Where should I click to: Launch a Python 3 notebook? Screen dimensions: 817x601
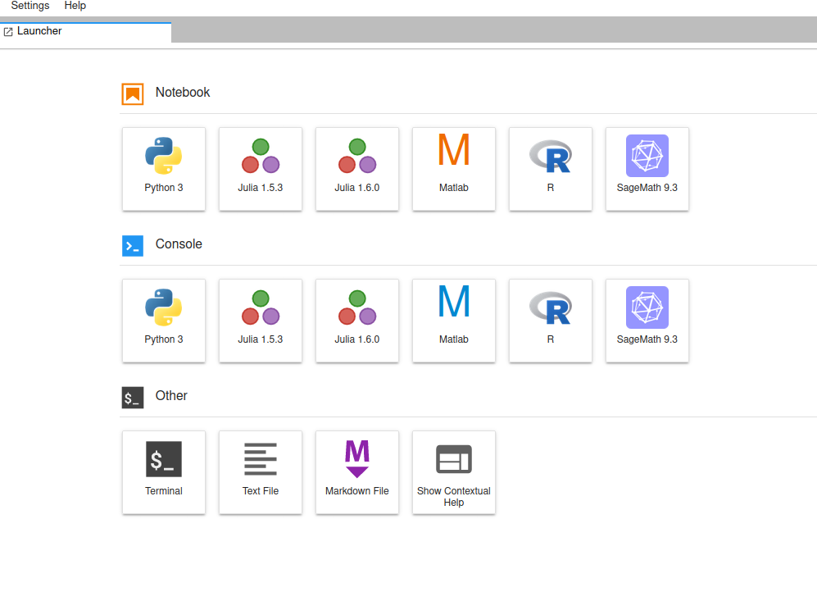pos(163,169)
